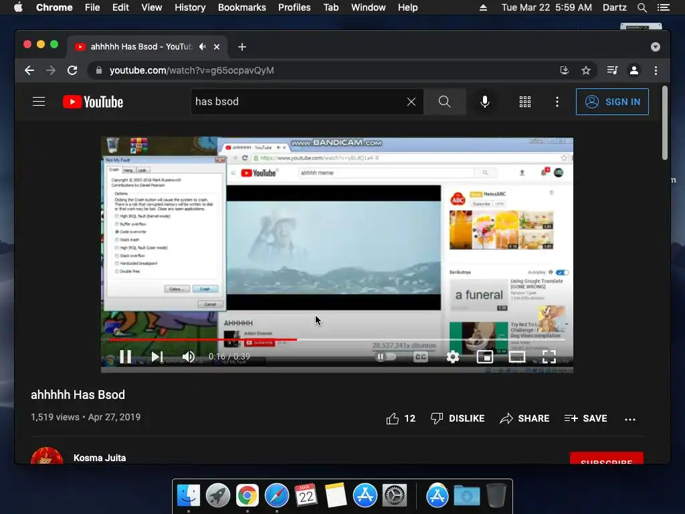The height and width of the screenshot is (514, 685).
Task: Reload the page
Action: 72,70
